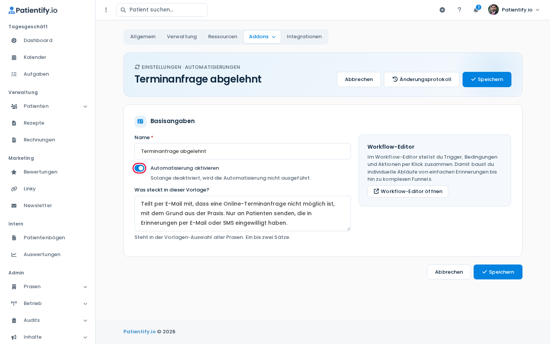The width and height of the screenshot is (550, 344).
Task: Open the Patientify.io account dropdown
Action: click(x=514, y=10)
